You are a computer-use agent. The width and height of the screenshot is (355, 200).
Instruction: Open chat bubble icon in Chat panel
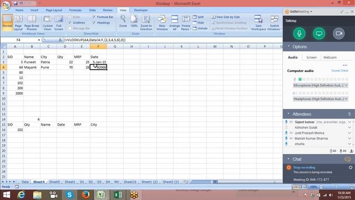pos(348,159)
